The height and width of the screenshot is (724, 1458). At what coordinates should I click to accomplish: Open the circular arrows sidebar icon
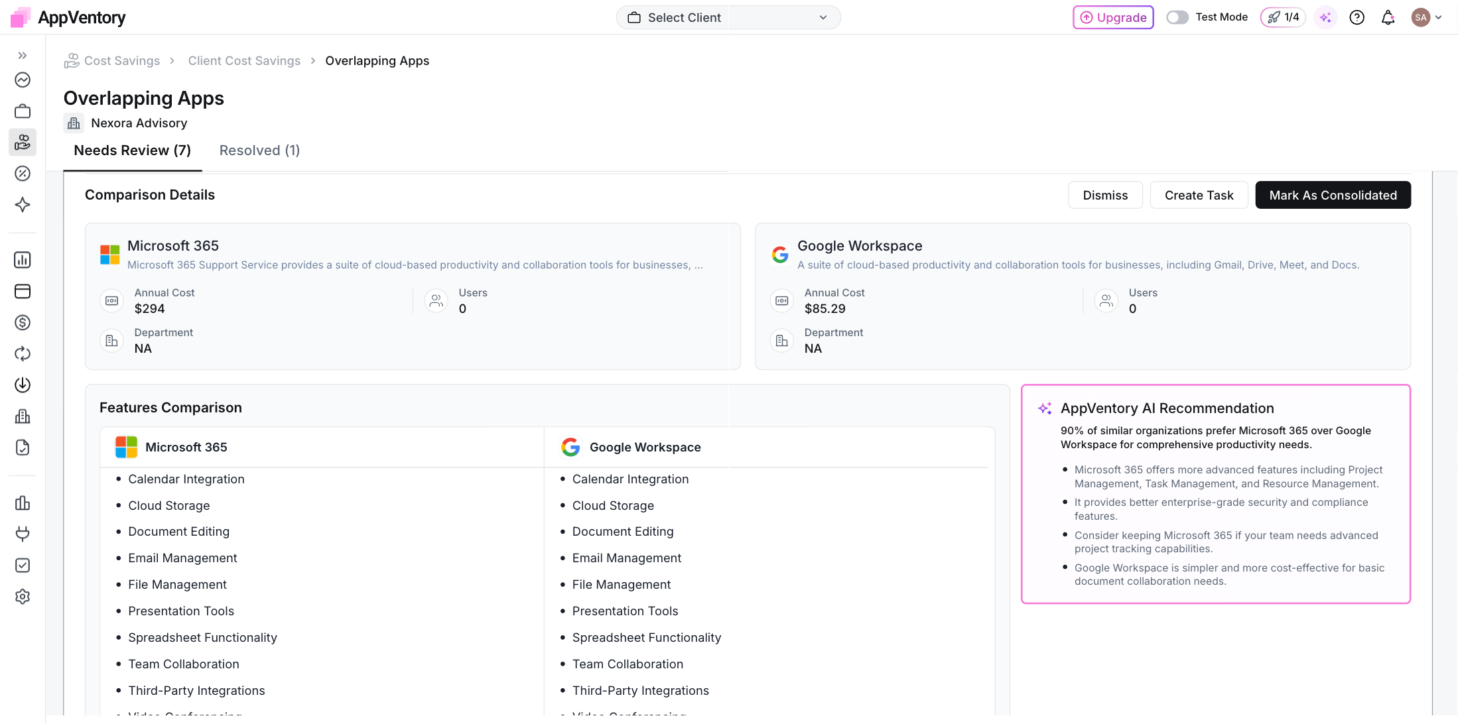click(23, 354)
